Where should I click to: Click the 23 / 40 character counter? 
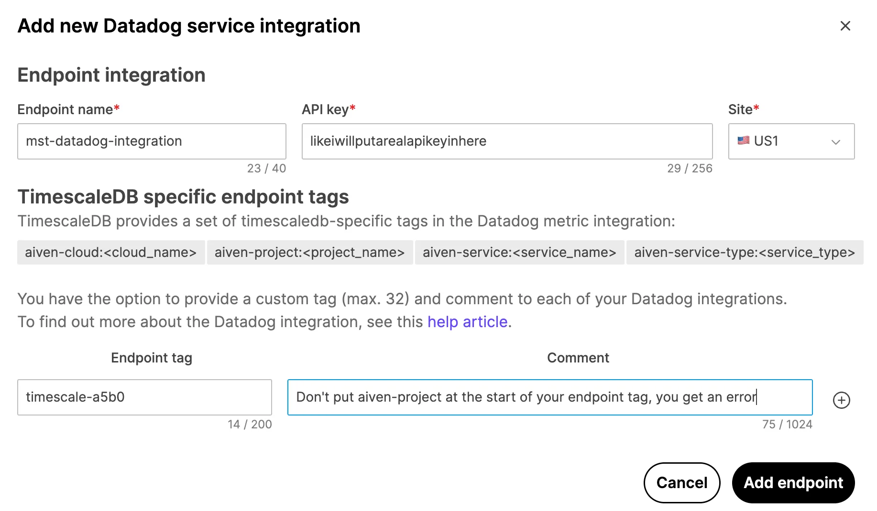266,168
